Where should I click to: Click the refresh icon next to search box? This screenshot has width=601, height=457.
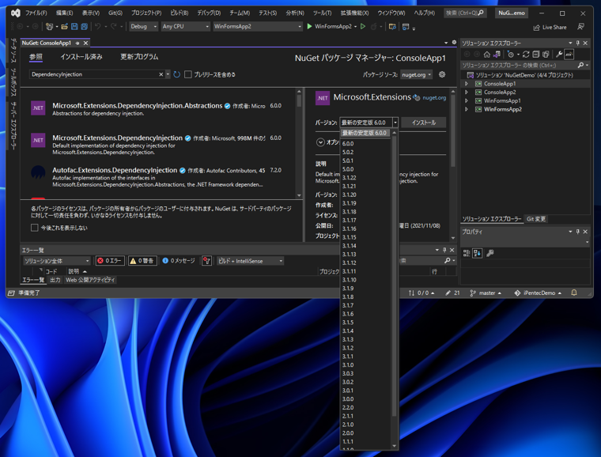(x=176, y=74)
